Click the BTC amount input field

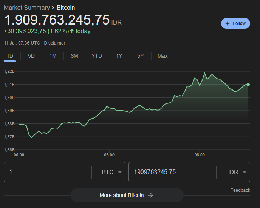(47, 172)
